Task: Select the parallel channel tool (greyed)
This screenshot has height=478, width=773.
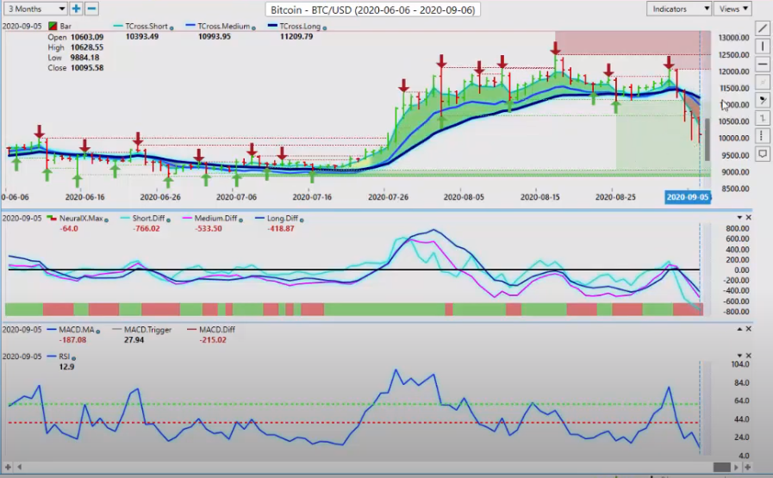Action: pos(762,82)
